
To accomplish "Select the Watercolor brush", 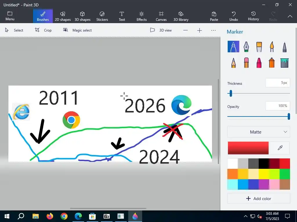I will tap(272, 47).
